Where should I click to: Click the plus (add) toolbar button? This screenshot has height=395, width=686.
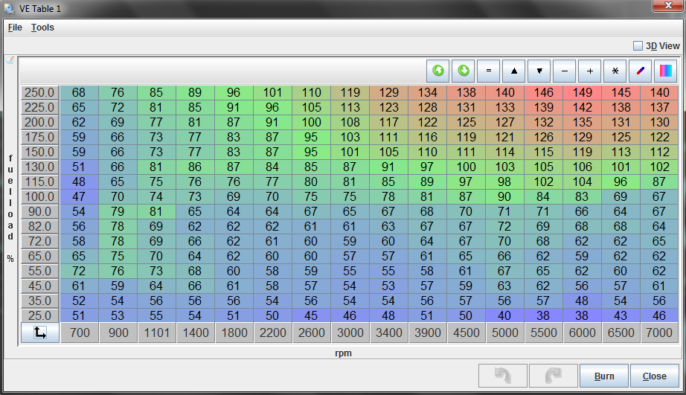[590, 71]
